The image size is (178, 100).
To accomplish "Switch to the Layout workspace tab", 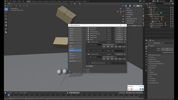I will tap(28, 1).
